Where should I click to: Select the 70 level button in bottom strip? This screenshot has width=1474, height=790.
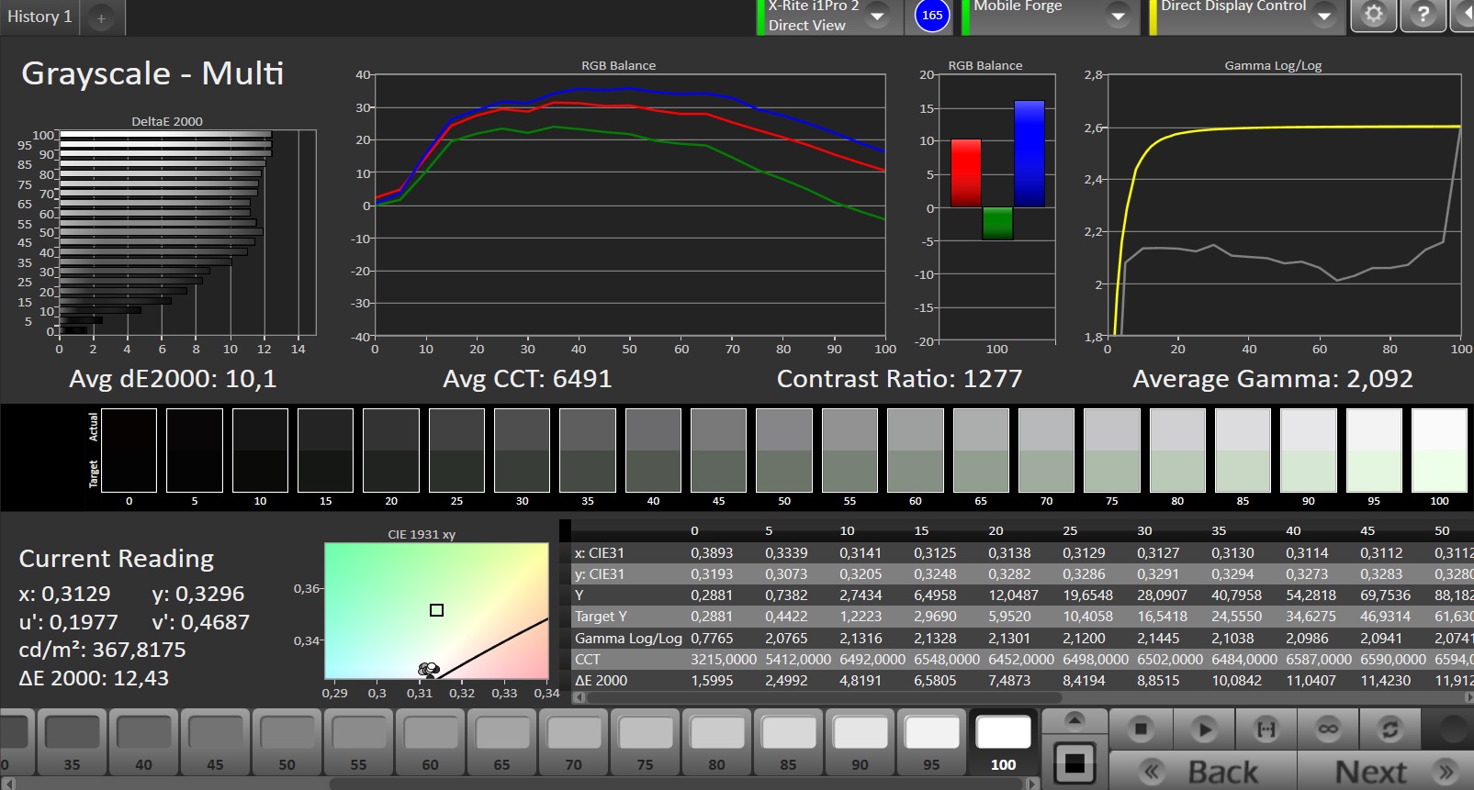point(573,742)
